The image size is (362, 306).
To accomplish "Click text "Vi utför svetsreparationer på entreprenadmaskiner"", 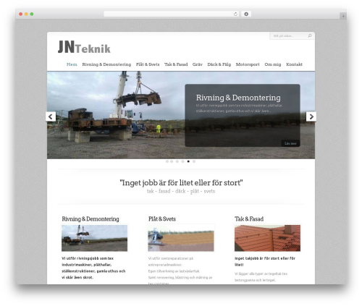I will tap(171, 262).
